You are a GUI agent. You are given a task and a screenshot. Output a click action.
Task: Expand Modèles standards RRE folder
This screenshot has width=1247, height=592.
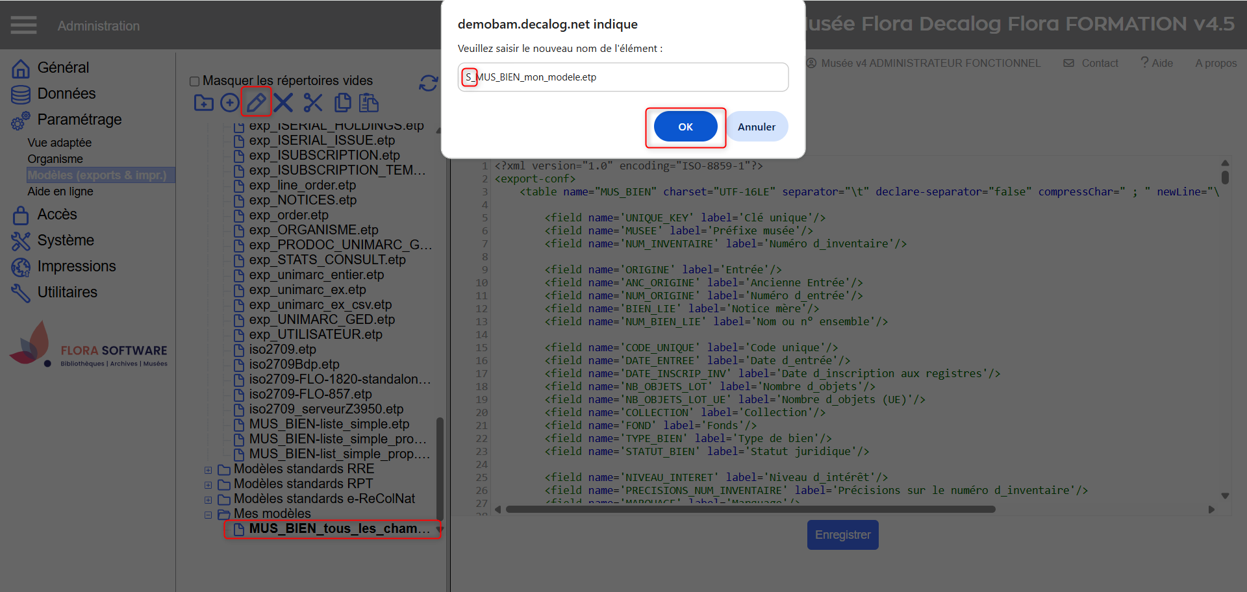point(208,470)
